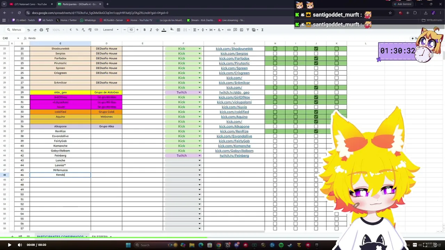This screenshot has height=250, width=445.
Task: Open the twitch.tv/aldo_geo link
Action: (x=234, y=92)
